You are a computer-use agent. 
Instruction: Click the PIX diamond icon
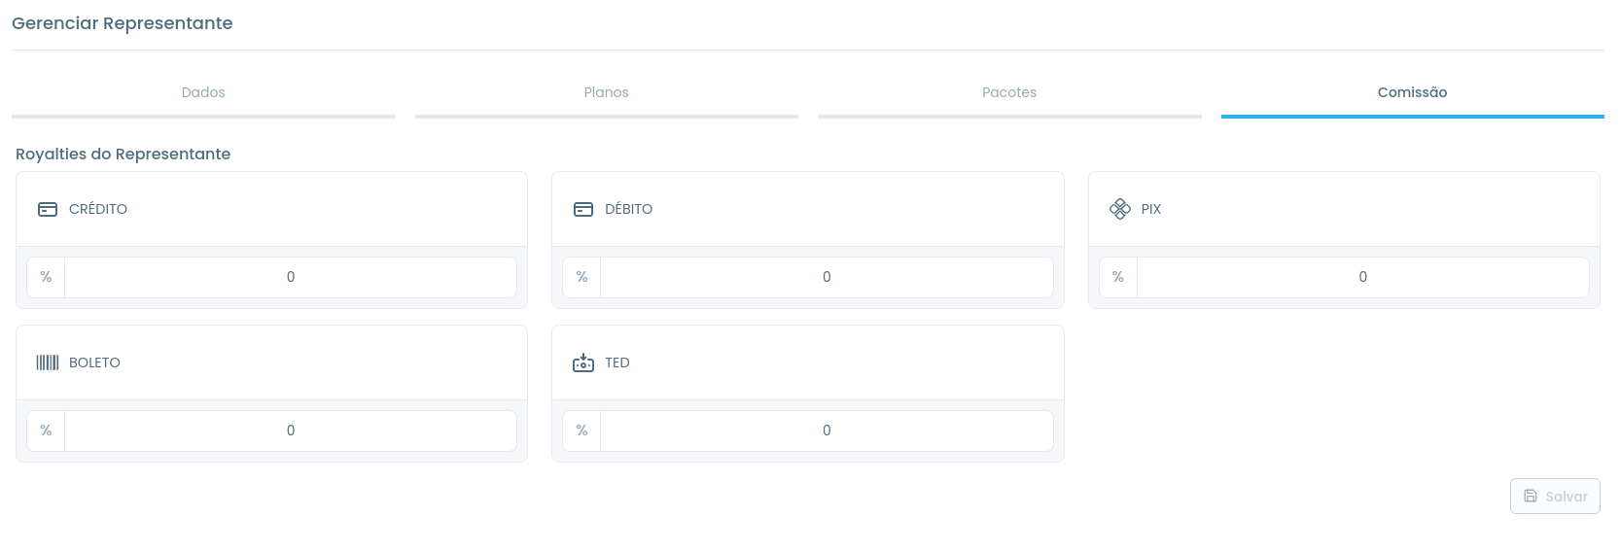tap(1120, 209)
